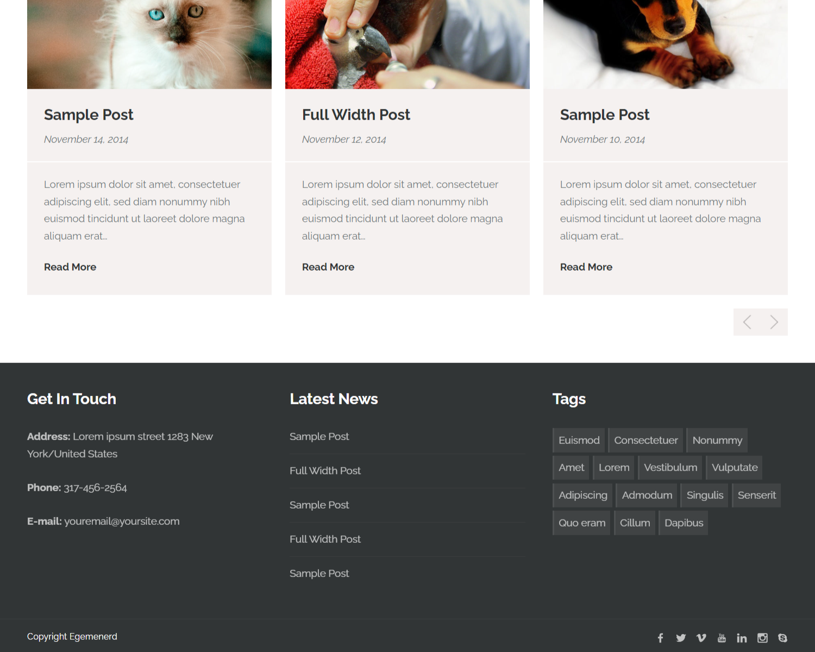This screenshot has height=652, width=815.
Task: Go to previous posts with left arrow
Action: coord(747,322)
